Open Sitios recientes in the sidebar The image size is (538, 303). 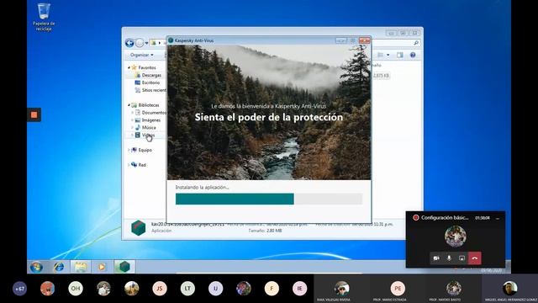tap(154, 90)
